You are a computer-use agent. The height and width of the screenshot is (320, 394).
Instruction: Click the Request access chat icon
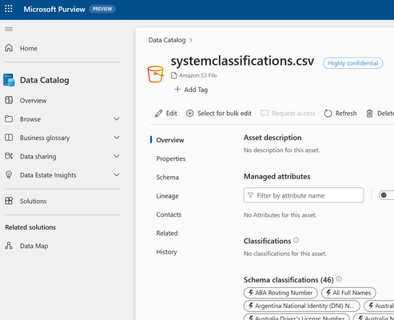coord(265,114)
